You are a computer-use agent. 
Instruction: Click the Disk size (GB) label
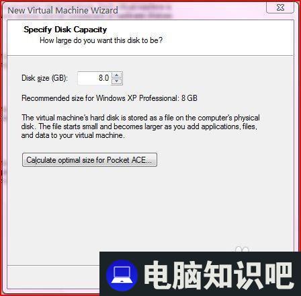tap(44, 78)
